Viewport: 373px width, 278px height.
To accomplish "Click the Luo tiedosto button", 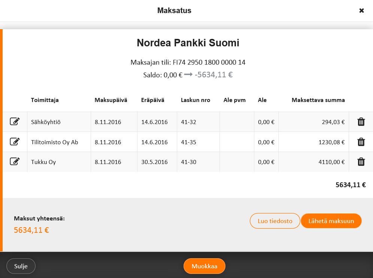I will click(x=275, y=221).
